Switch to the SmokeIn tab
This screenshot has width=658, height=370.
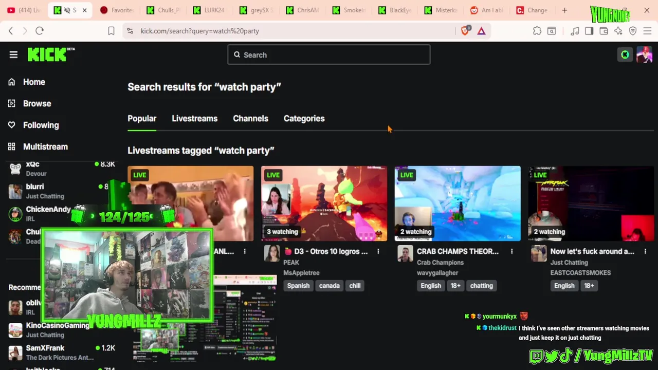pos(349,10)
